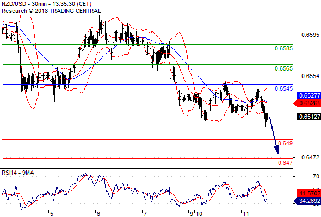Viewport: 321px width, 217px height.
Task: Click date label 7 on time axis
Action: (145, 214)
